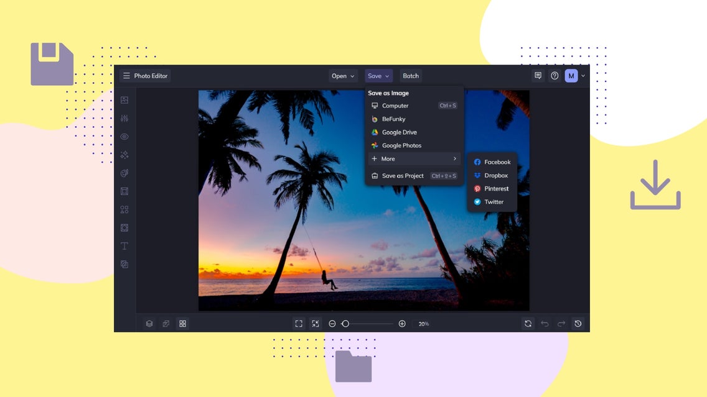Open the Overlays sidebar tool

pos(124,228)
